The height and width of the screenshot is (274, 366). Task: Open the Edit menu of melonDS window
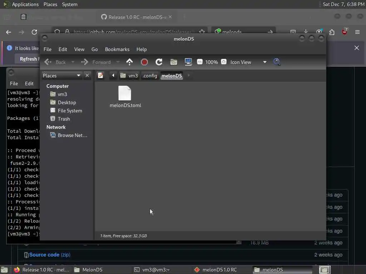coord(63,49)
